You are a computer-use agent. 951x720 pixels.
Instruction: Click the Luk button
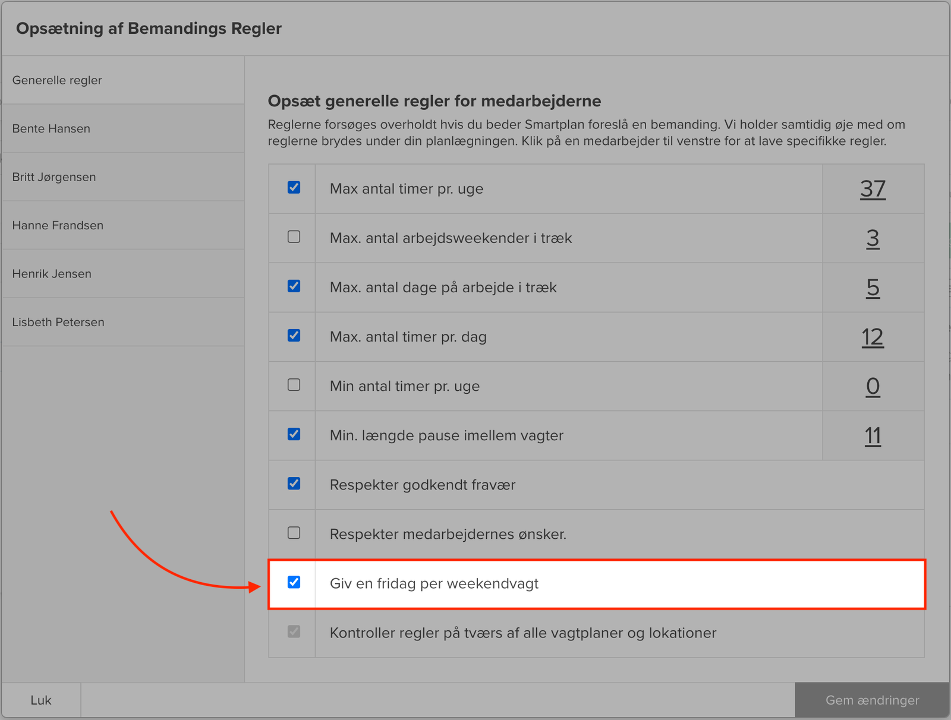point(41,700)
